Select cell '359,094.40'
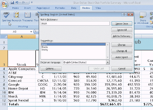 [111, 84]
